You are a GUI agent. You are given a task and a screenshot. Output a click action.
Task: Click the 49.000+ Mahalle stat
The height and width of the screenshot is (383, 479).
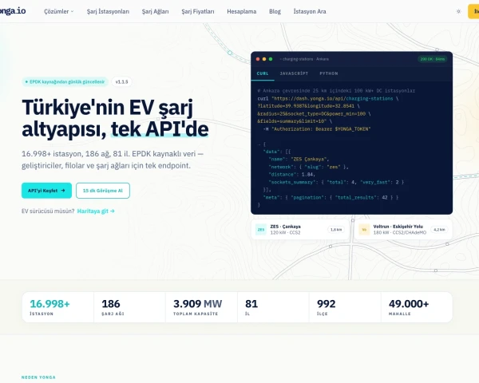click(x=417, y=307)
